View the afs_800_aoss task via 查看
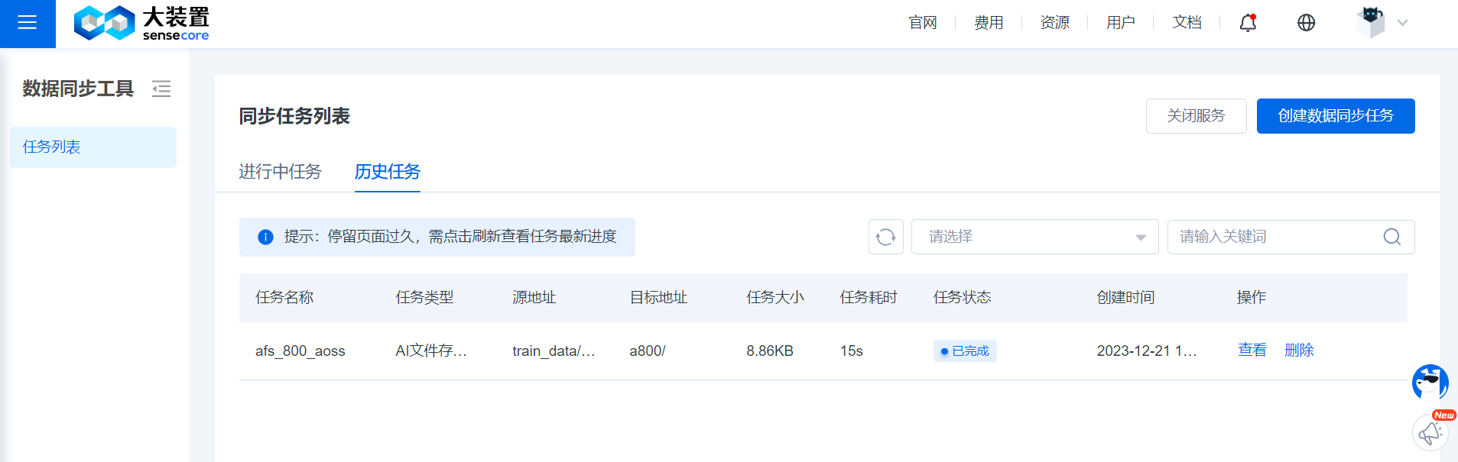 point(1252,351)
